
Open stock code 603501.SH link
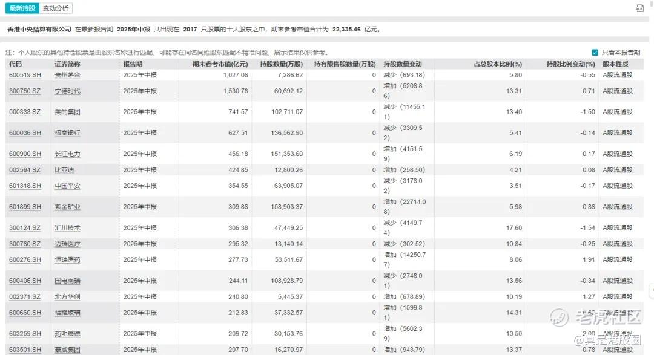pos(25,350)
